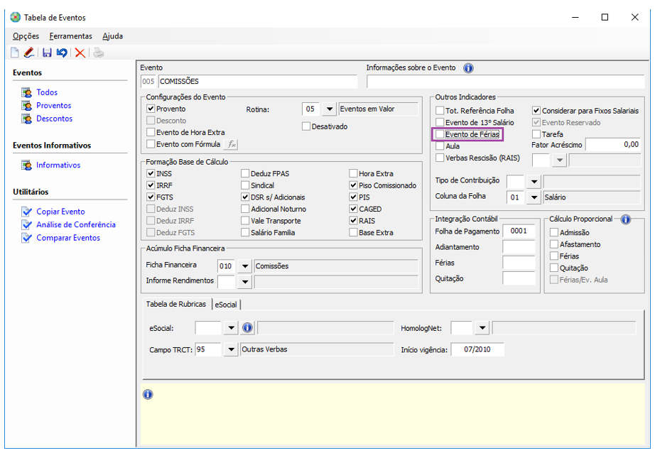
Task: Uncheck the Piso Comissionado checkbox
Action: point(353,185)
